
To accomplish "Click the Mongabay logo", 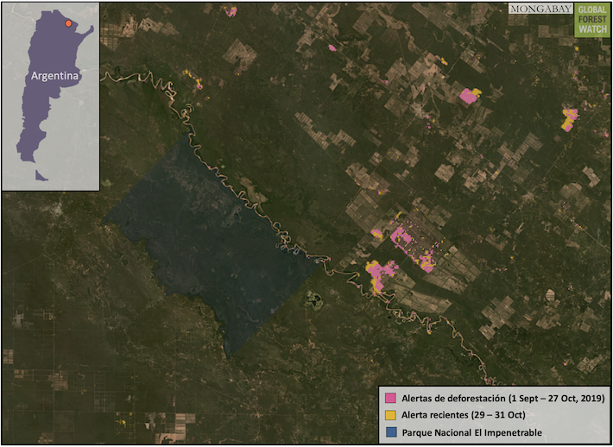I will pyautogui.click(x=540, y=9).
